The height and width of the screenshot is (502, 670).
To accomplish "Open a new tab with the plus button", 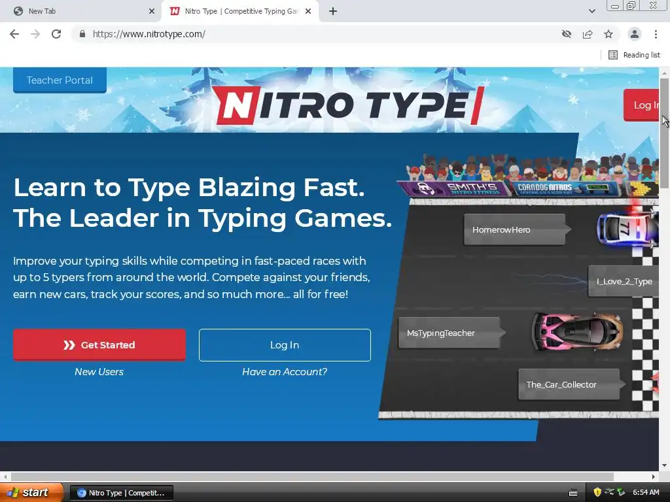I will [333, 11].
